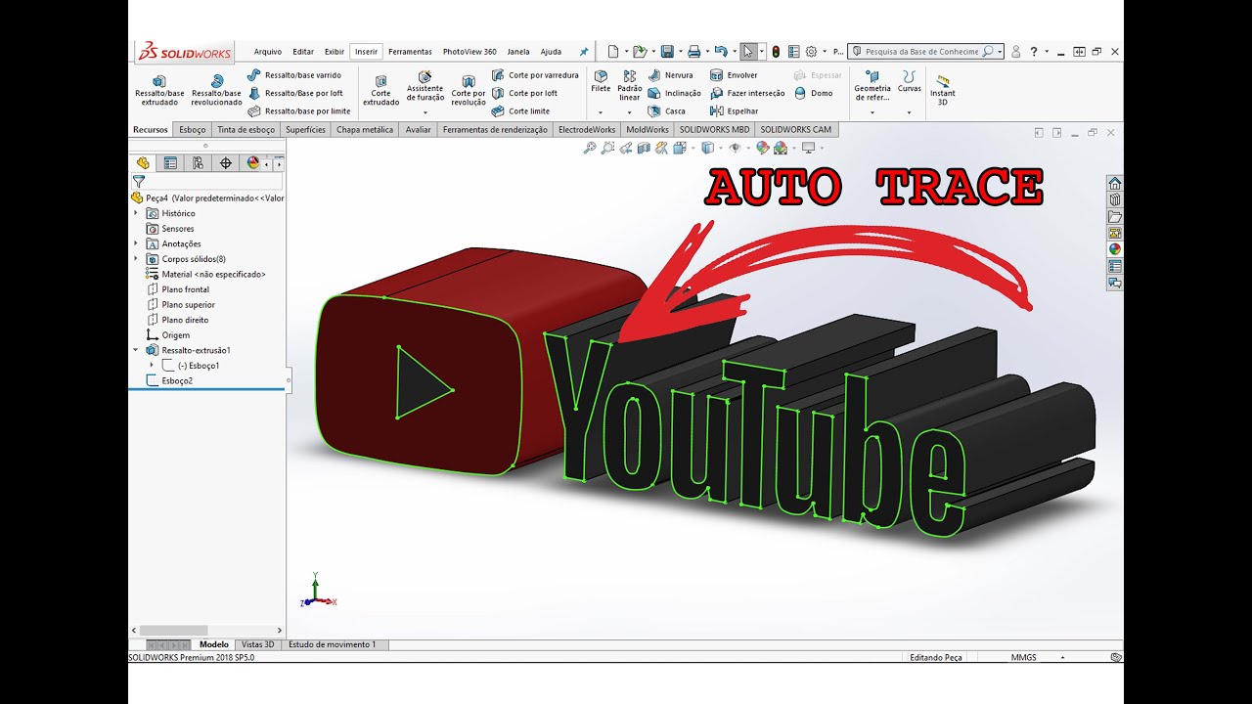Click the Undo arrow icon
Screen dimensions: 1252x704
[x=721, y=52]
